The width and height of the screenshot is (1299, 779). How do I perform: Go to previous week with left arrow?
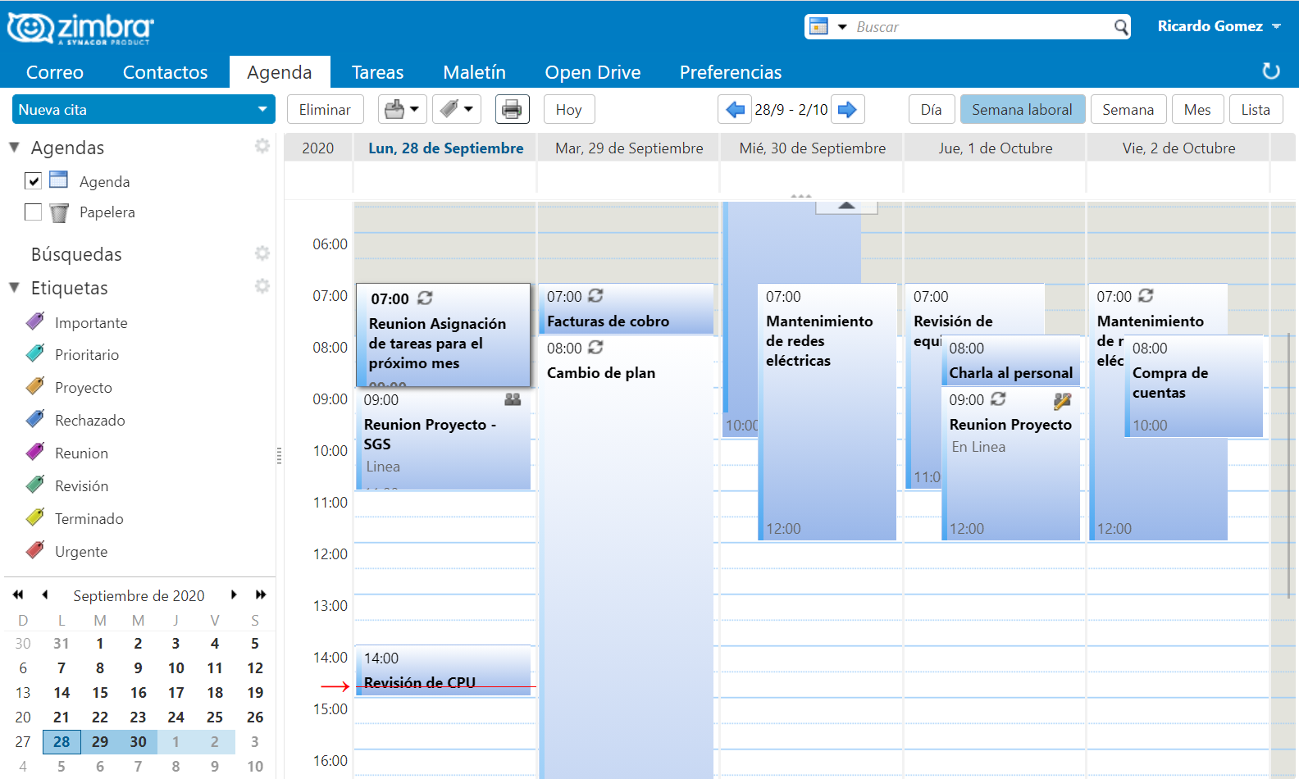[x=736, y=109]
